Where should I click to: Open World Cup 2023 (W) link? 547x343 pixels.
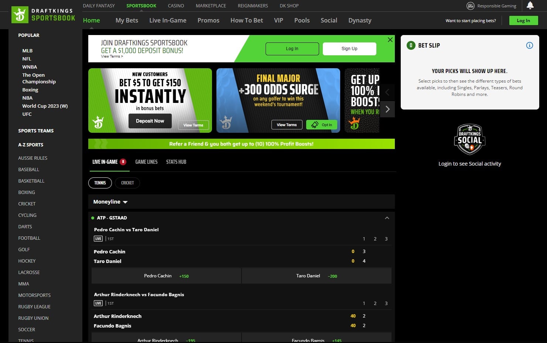(45, 106)
